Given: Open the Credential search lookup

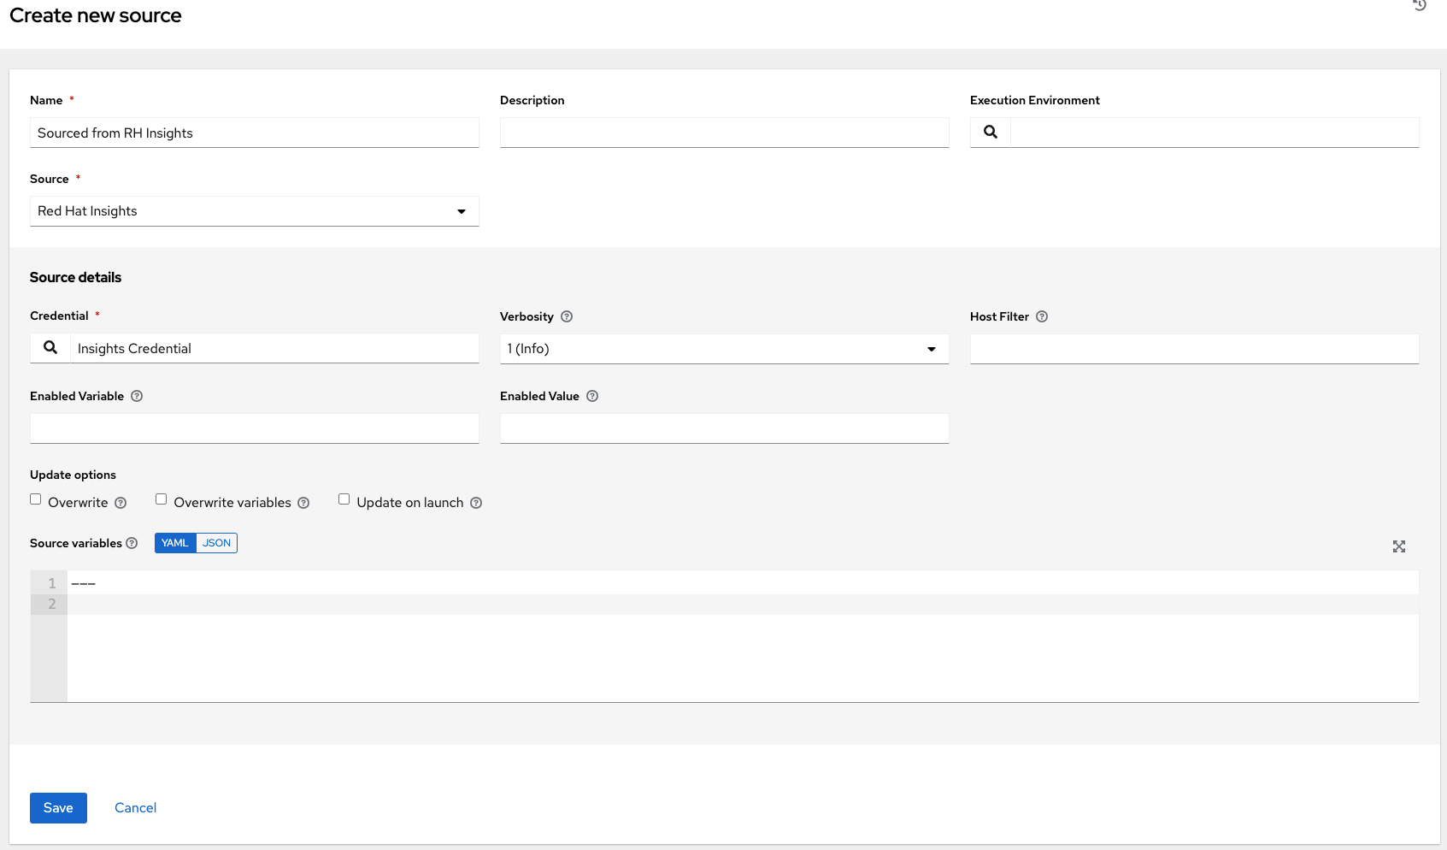Looking at the screenshot, I should [49, 347].
